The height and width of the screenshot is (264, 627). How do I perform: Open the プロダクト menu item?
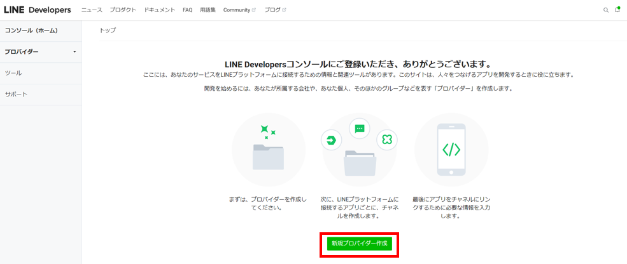coord(123,10)
